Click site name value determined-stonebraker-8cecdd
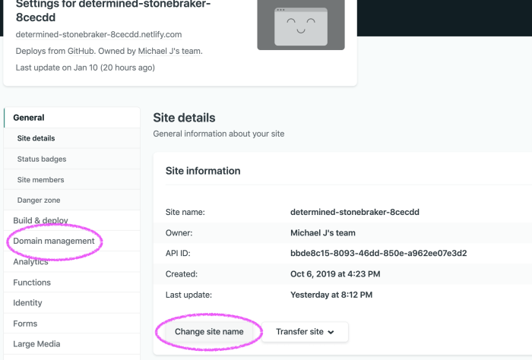 pos(355,212)
